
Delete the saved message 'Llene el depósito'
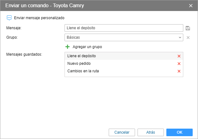179,56
